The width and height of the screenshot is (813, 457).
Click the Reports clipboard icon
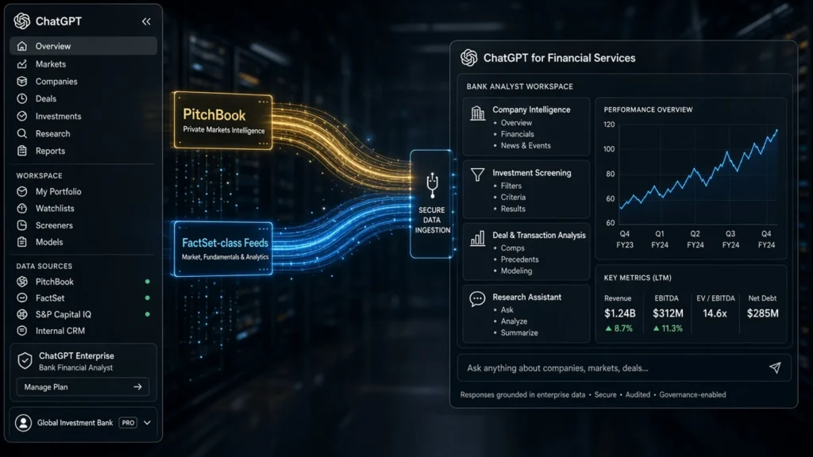coord(21,151)
